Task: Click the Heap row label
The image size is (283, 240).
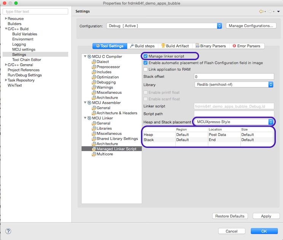Action: point(148,134)
